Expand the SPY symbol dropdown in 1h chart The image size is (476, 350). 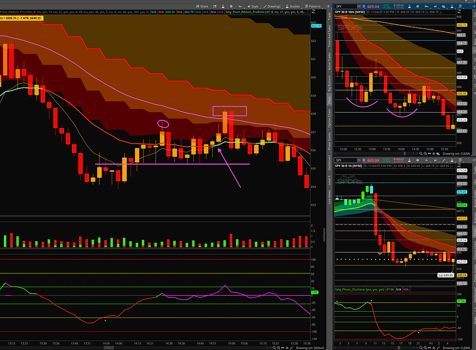point(359,160)
